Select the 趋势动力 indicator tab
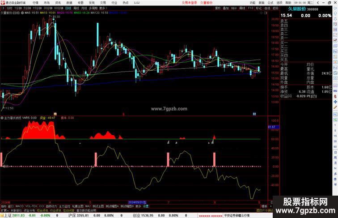This screenshot has width=338, height=218. [51, 206]
